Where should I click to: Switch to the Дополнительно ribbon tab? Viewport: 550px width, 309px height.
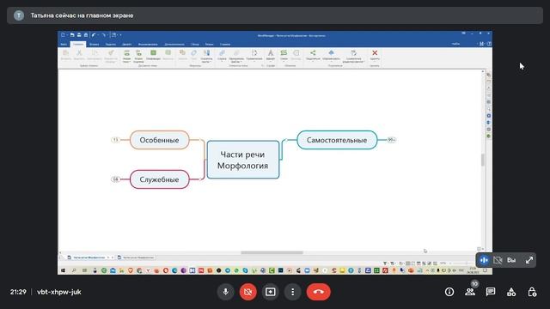tap(174, 44)
